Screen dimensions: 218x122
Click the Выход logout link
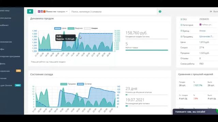click(216, 12)
